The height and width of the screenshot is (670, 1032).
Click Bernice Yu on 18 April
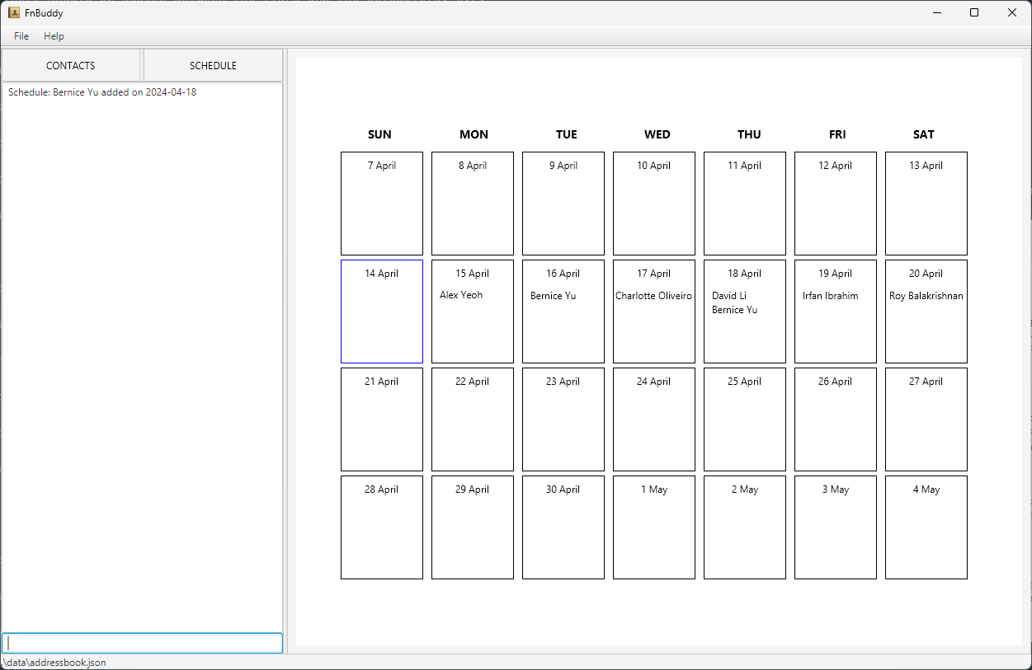coord(735,311)
